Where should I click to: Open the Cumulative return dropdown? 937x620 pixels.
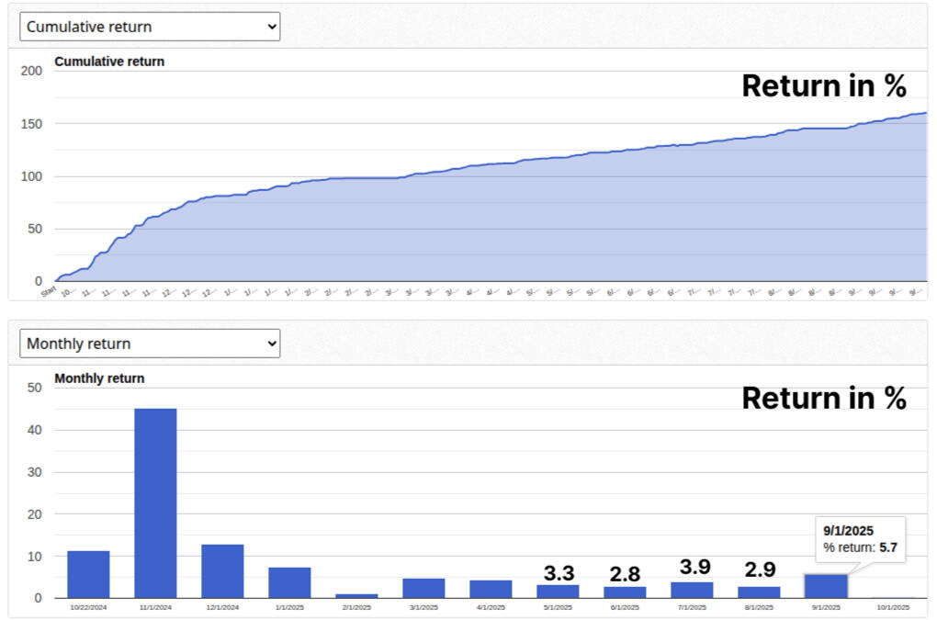click(x=150, y=27)
